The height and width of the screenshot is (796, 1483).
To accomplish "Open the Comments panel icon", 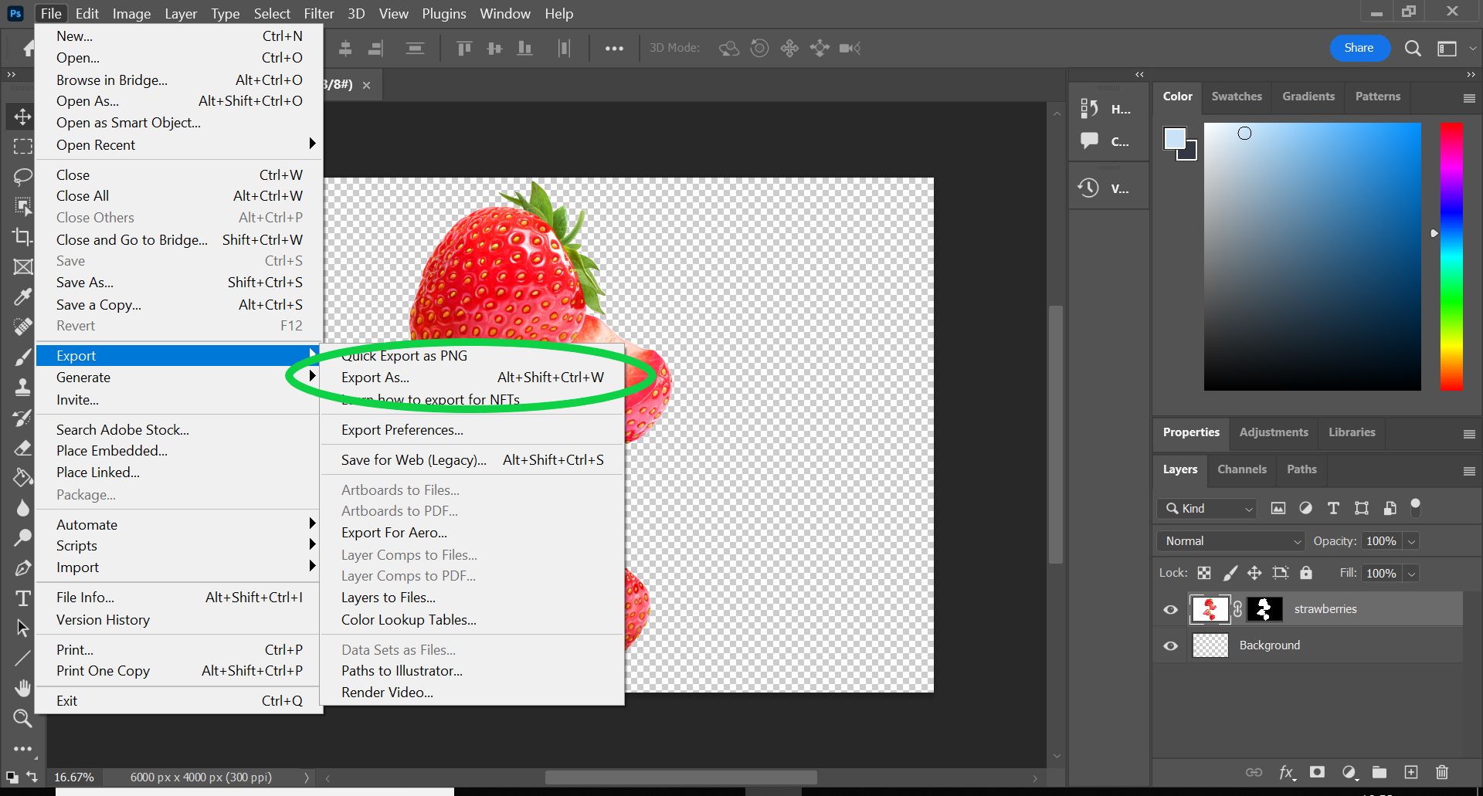I will [1089, 141].
